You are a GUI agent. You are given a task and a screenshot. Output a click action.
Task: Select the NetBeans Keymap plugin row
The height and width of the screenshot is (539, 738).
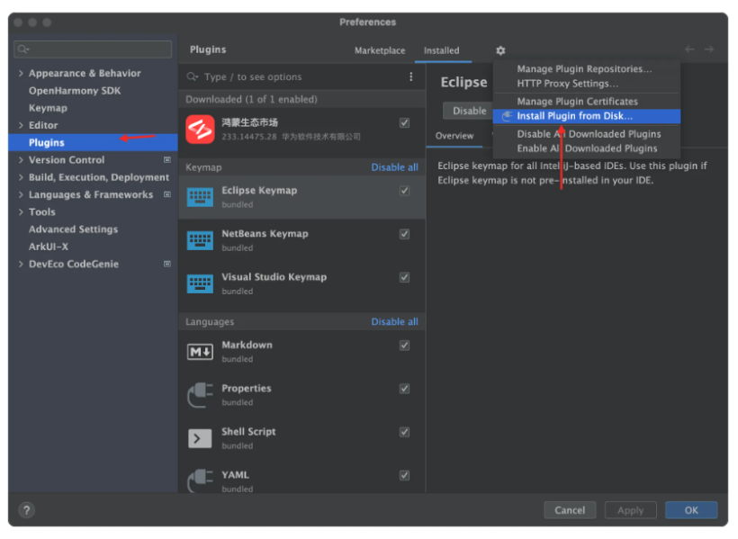click(x=302, y=240)
